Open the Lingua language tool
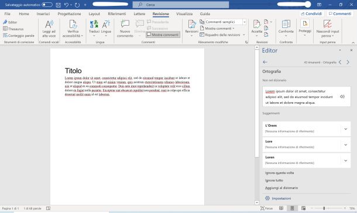This screenshot has height=213, width=357. [106, 29]
